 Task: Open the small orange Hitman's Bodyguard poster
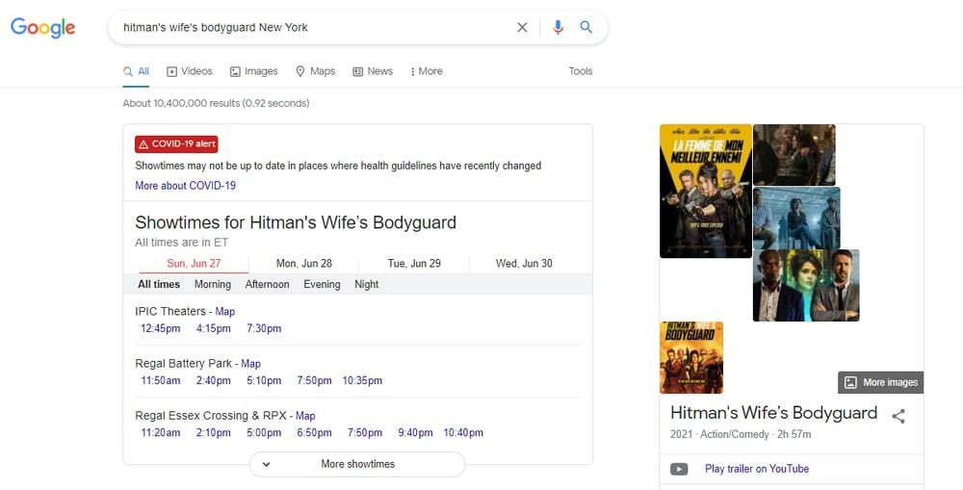click(691, 357)
